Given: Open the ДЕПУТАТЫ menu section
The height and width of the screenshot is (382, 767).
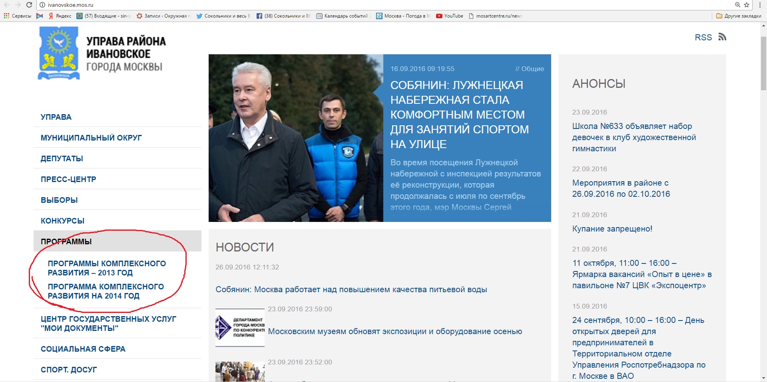Looking at the screenshot, I should pos(62,158).
